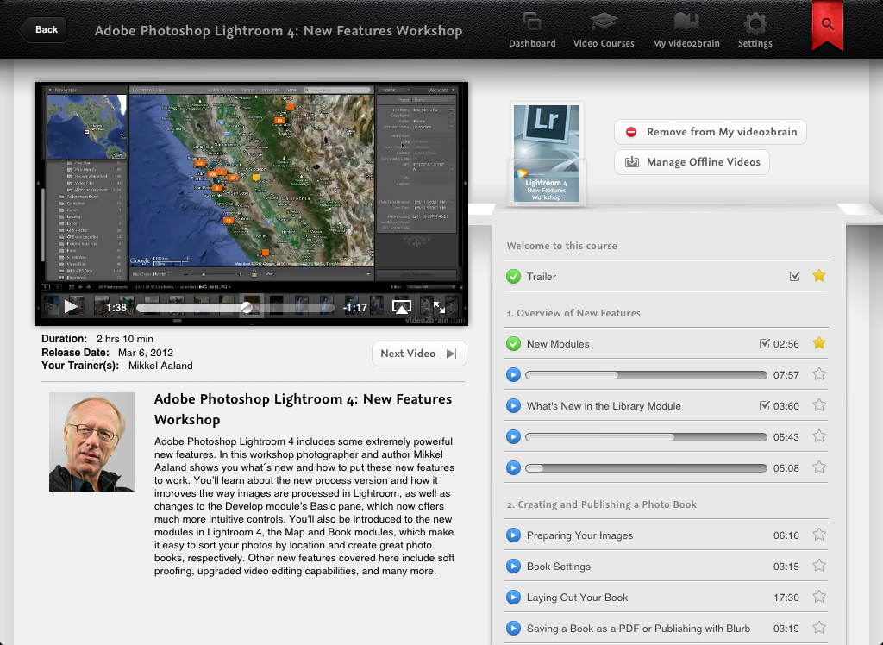Click the Next Video button
This screenshot has width=883, height=645.
pos(419,354)
